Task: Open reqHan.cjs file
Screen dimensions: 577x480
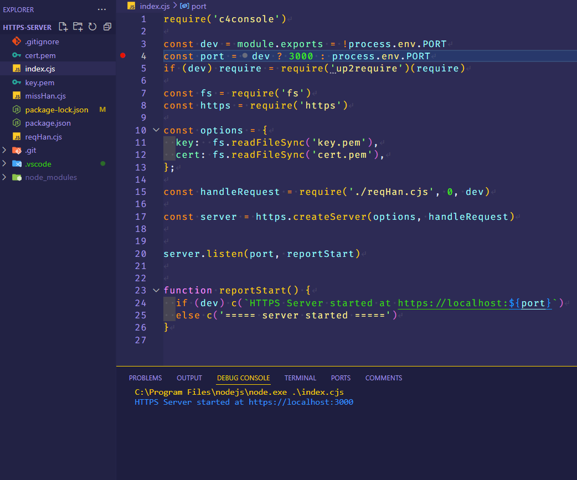Action: 58,137
